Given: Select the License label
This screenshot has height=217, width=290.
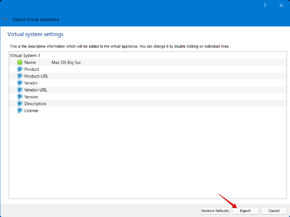Looking at the screenshot, I should tap(31, 111).
